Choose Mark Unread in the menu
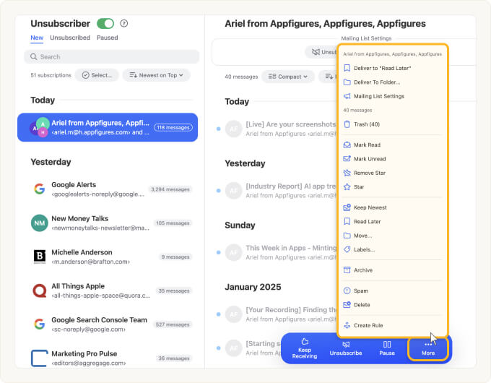491x383 pixels. tap(392, 159)
